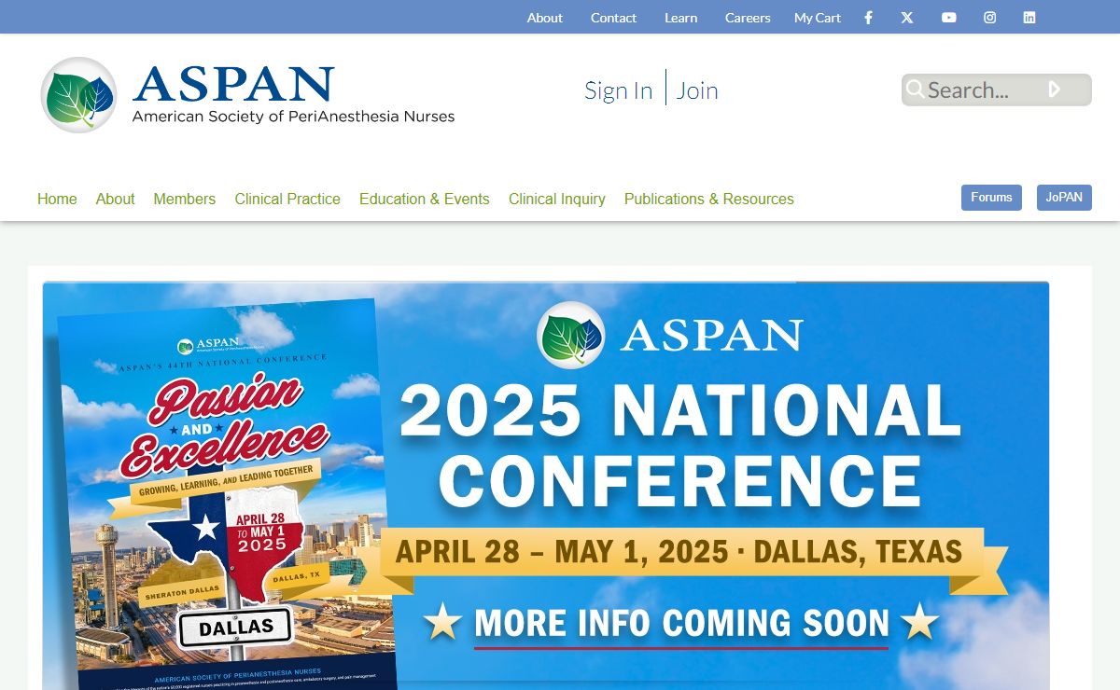Open the Careers link in top bar
1120x690 pixels.
pos(748,18)
